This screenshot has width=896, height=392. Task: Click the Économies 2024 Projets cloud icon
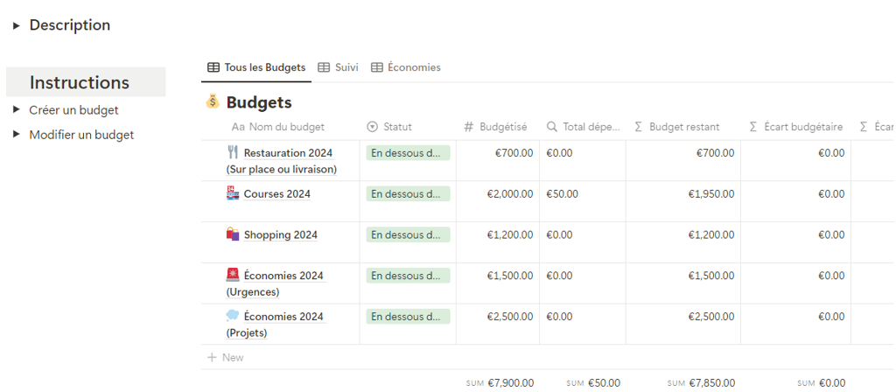coord(232,316)
